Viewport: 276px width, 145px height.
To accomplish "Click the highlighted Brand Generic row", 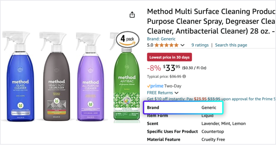I will 183,107.
